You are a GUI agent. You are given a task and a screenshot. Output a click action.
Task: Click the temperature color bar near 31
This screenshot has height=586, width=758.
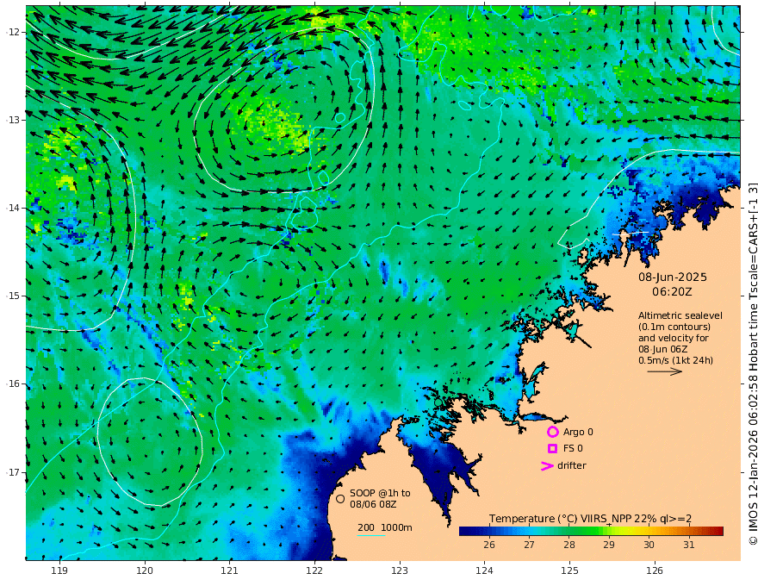pyautogui.click(x=689, y=532)
